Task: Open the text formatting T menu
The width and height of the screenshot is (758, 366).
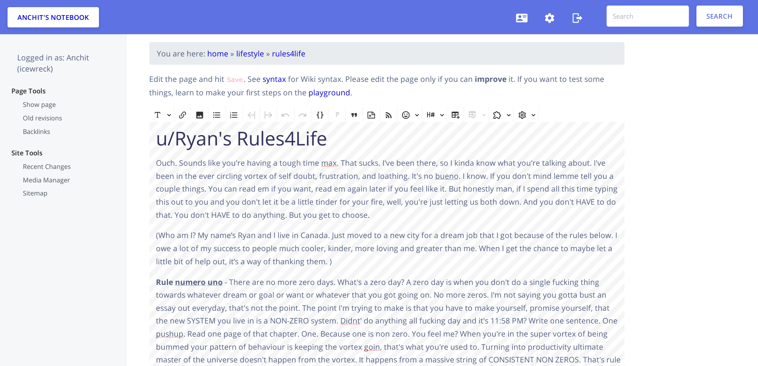Action: click(x=157, y=115)
